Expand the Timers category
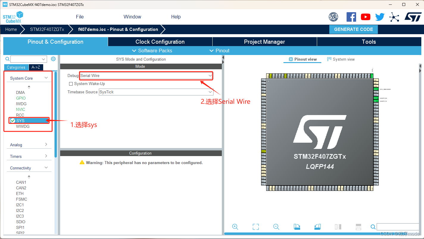Image resolution: width=424 pixels, height=239 pixels. coord(46,156)
